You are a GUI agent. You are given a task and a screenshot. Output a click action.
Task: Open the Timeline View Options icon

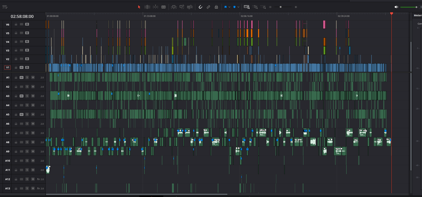click(x=5, y=7)
